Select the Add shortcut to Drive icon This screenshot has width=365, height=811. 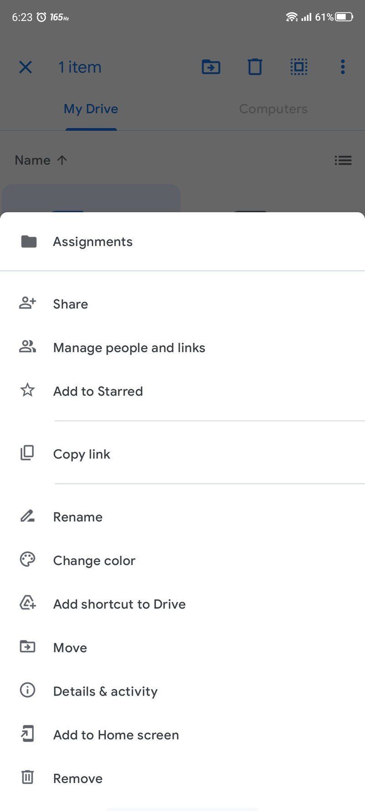click(27, 603)
